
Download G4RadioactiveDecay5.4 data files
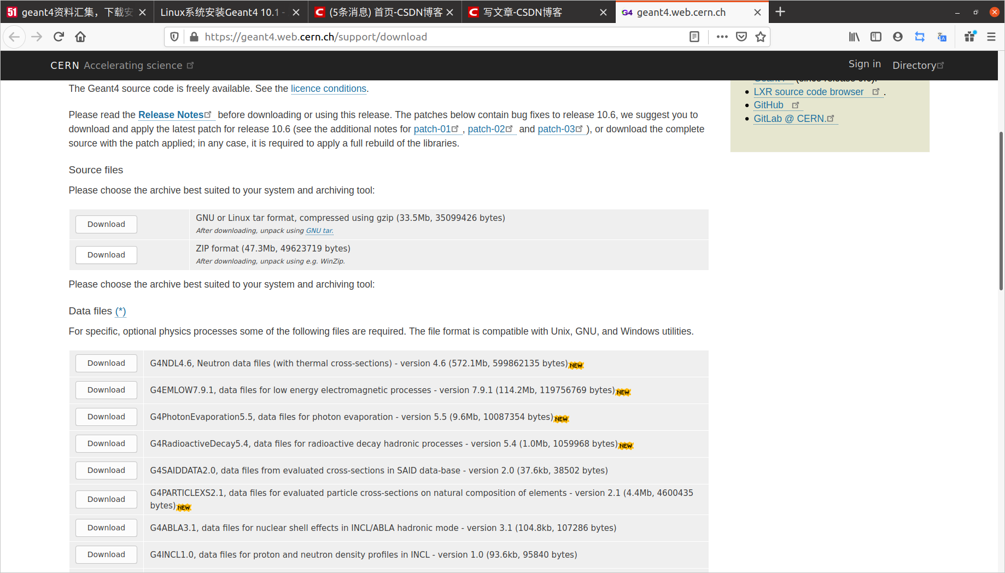coord(106,443)
